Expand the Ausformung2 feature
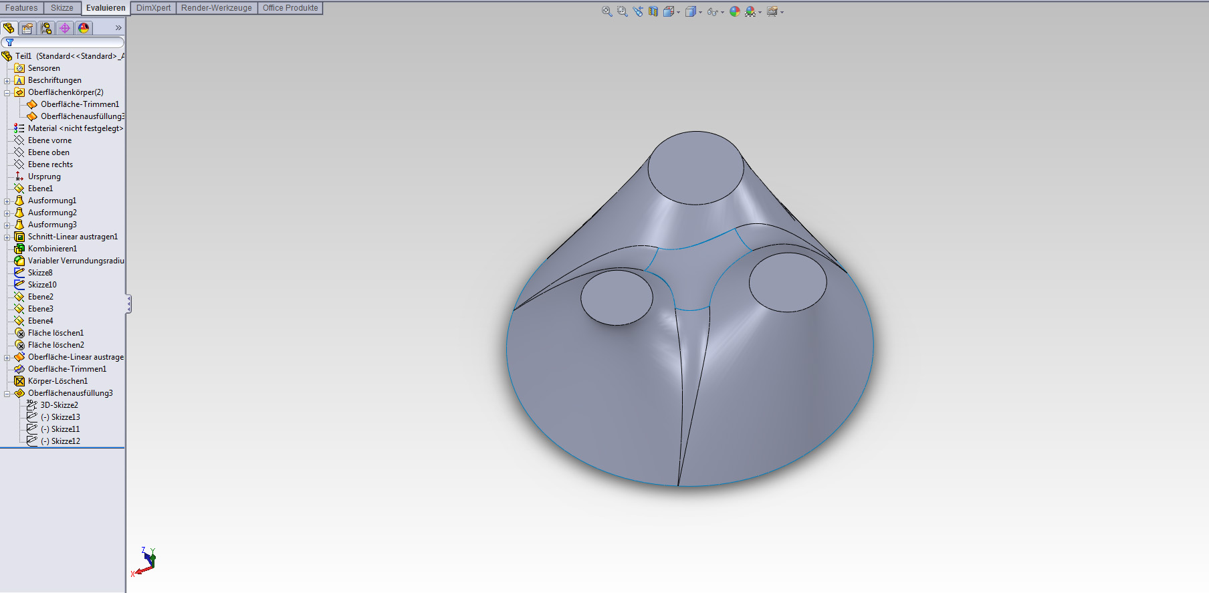This screenshot has width=1209, height=593. point(7,213)
